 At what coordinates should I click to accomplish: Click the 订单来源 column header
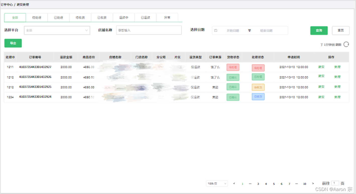click(215, 57)
